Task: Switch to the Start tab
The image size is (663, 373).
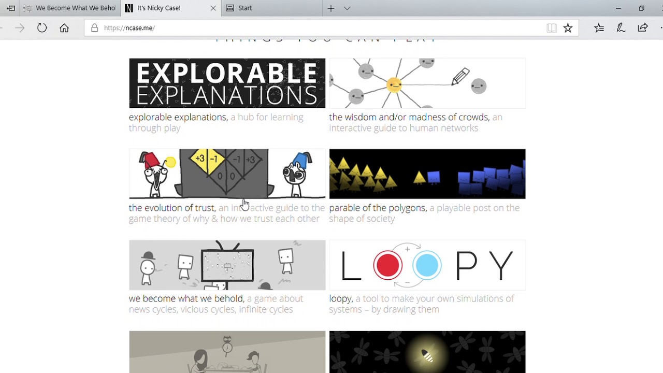Action: coord(271,8)
